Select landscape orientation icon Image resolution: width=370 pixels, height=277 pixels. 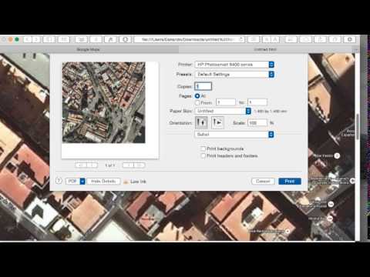(217, 122)
